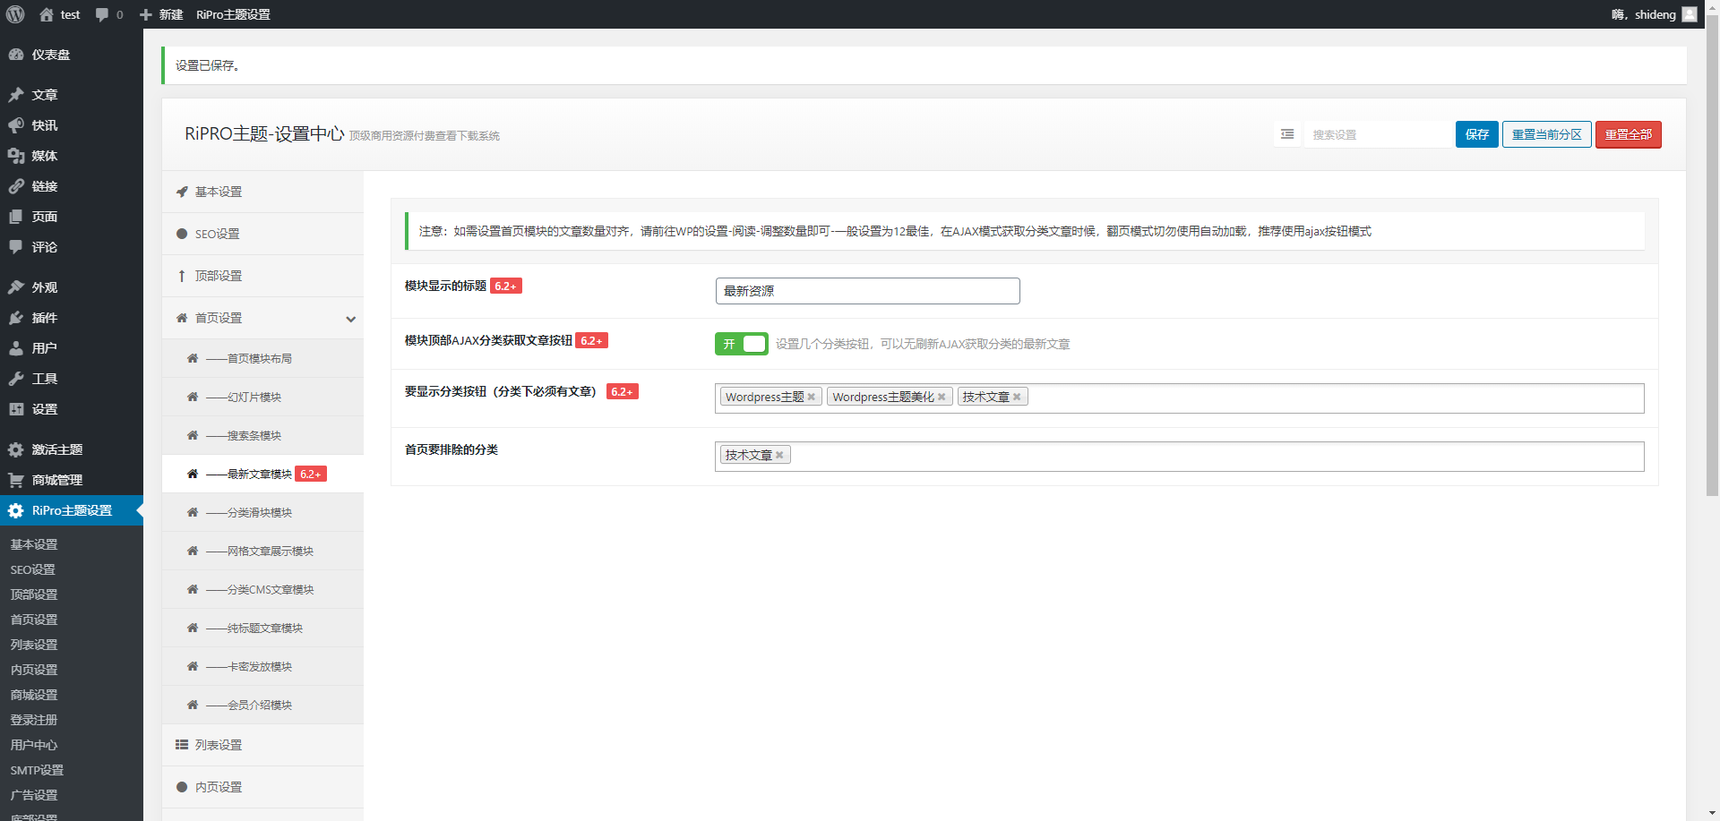Click the RiPro主题设置 gear menu
Viewport: 1720px width, 821px height.
[72, 510]
